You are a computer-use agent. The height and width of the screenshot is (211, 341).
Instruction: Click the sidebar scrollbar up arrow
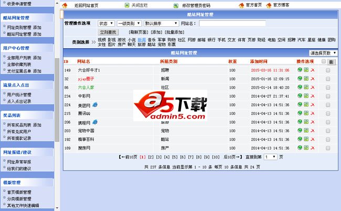click(x=57, y=3)
